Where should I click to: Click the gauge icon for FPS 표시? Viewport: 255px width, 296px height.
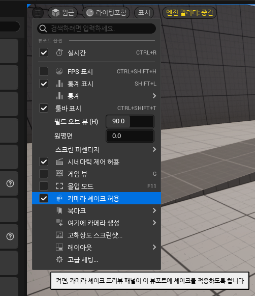point(59,71)
